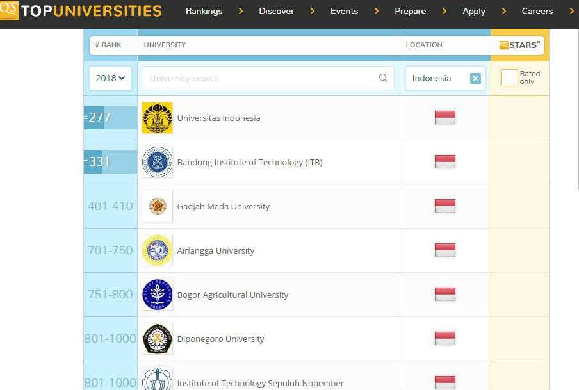Open the Prepare menu
The height and width of the screenshot is (390, 579).
coord(410,11)
